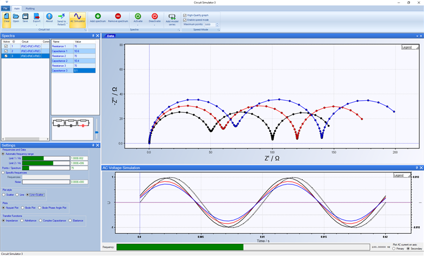Open the Activate dropdown arrow
This screenshot has height=256, width=424.
[x=138, y=25]
